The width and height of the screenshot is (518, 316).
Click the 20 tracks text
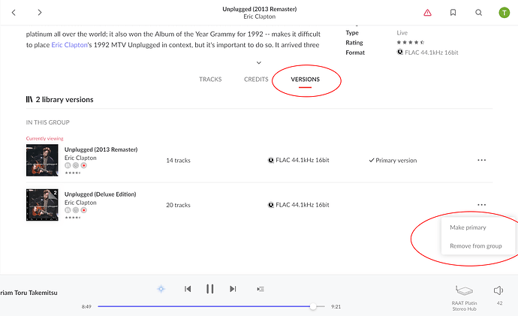[179, 205]
